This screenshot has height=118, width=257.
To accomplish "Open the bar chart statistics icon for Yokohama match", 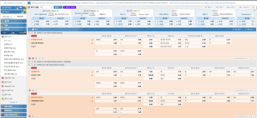I will pos(36,90).
